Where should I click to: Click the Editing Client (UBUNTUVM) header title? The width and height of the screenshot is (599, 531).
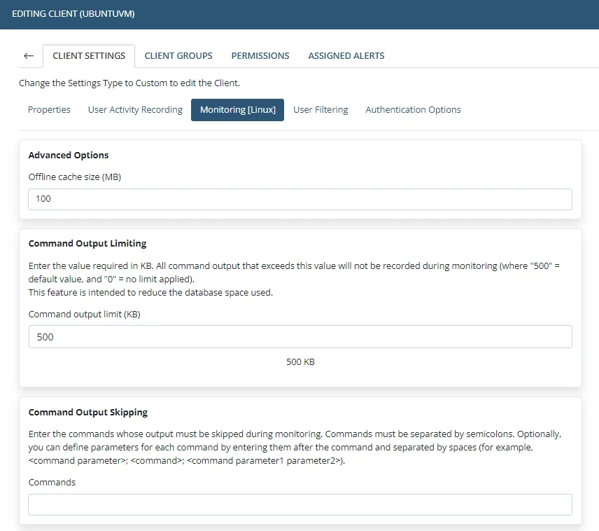point(73,14)
